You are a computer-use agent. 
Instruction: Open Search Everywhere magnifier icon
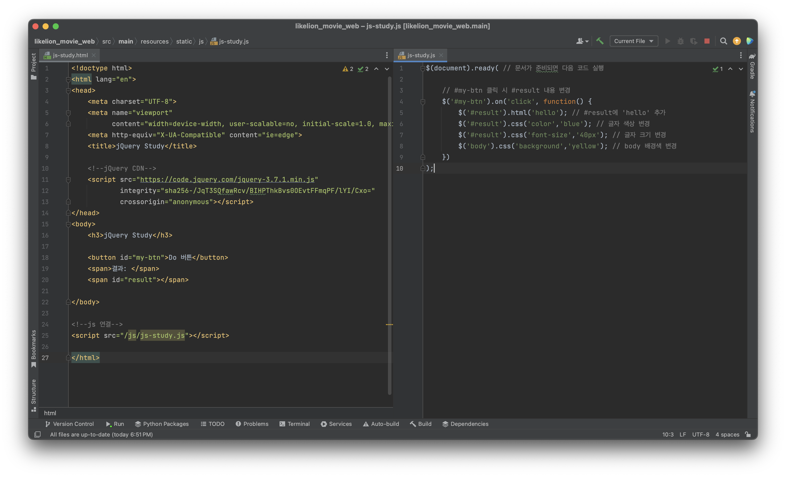click(723, 41)
